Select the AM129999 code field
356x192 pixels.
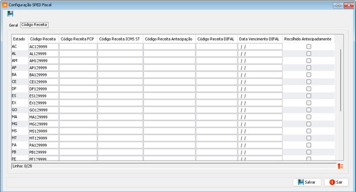pyautogui.click(x=43, y=61)
